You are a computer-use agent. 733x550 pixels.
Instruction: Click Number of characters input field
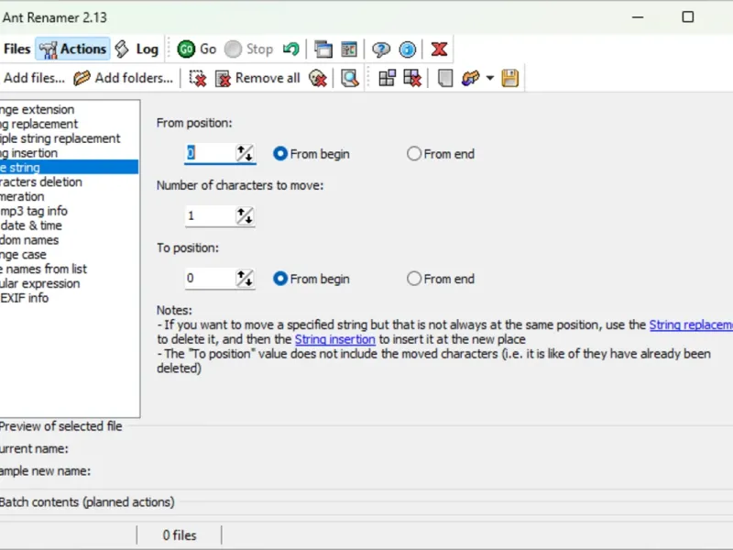pos(210,215)
